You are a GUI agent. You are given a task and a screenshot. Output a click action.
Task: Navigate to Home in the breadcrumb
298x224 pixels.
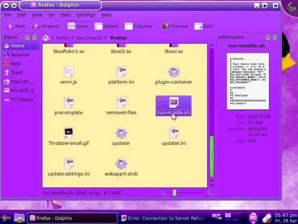(x=62, y=38)
